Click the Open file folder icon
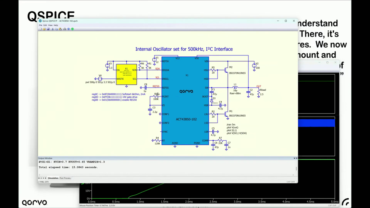Viewport: 370px width, 208px height. tap(44, 29)
